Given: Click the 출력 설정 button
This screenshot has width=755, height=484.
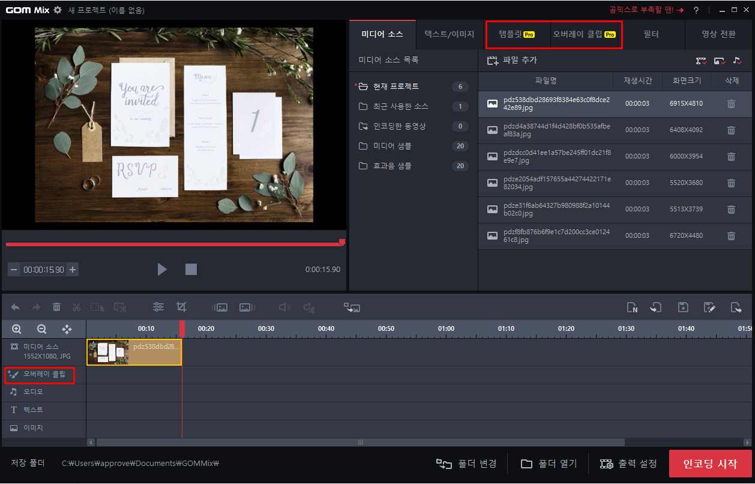Looking at the screenshot, I should [x=629, y=464].
